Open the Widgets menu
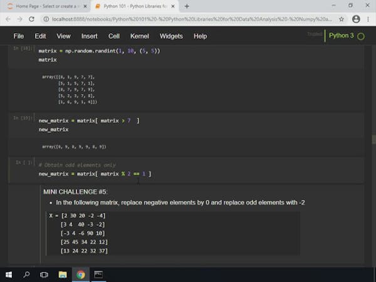Screen dimensions: 376x282 tap(171, 36)
